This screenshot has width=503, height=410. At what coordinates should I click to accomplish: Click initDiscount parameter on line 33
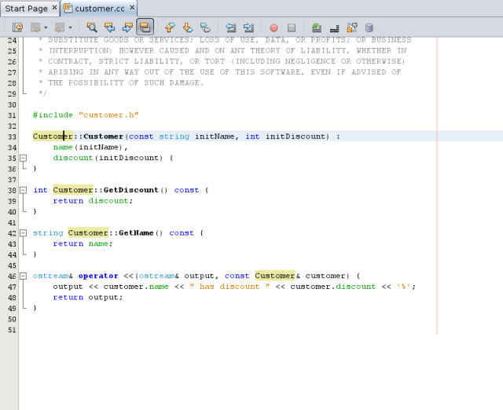[x=296, y=136]
